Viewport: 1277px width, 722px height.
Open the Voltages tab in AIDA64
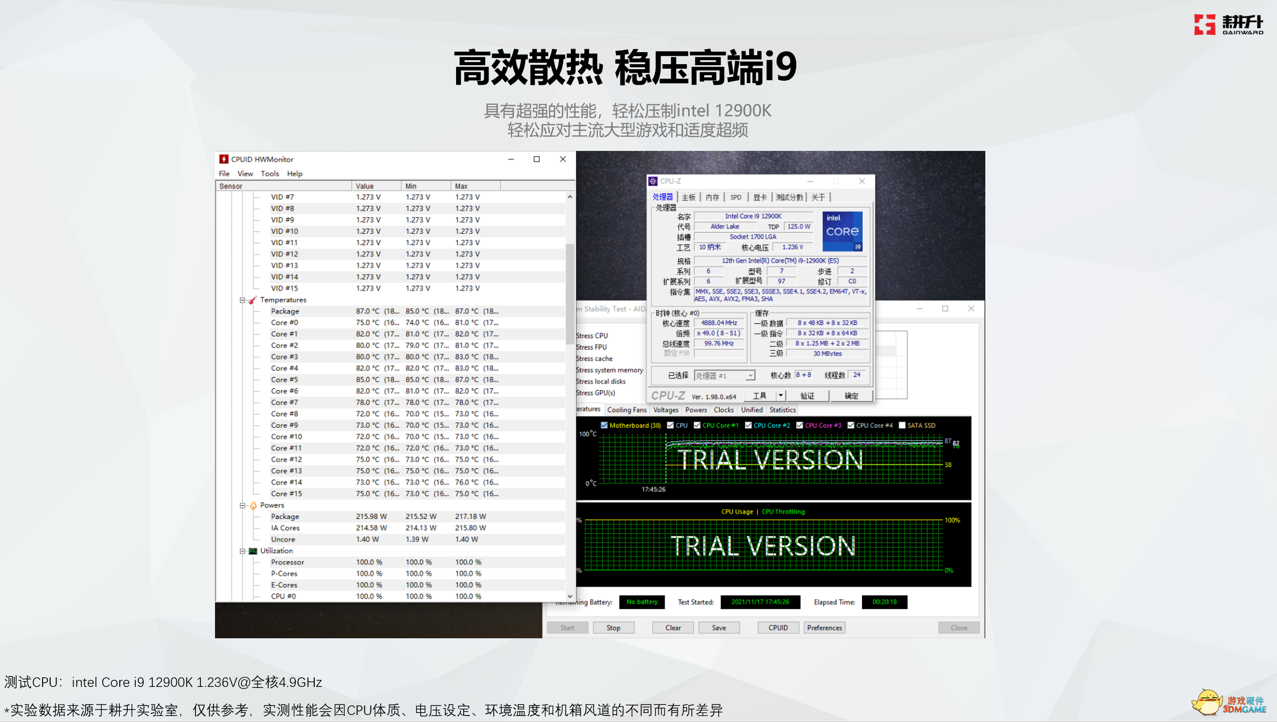coord(666,410)
